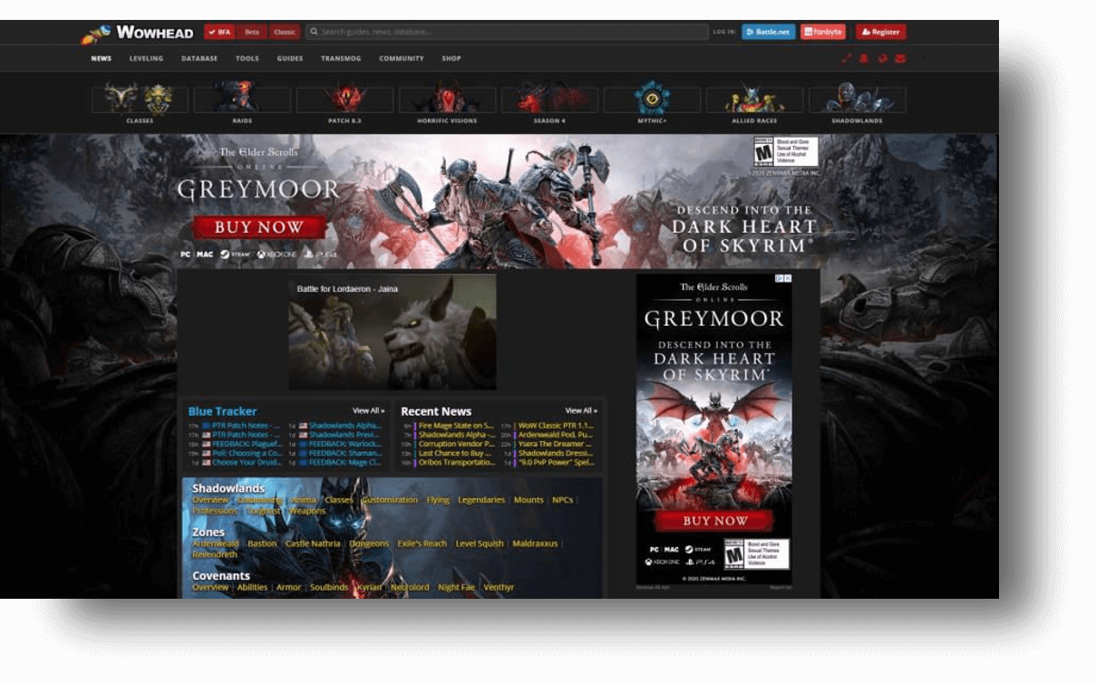Screen dimensions: 1096x683
Task: Open the 'Last Chance to Buy ...' news item
Action: tap(455, 453)
